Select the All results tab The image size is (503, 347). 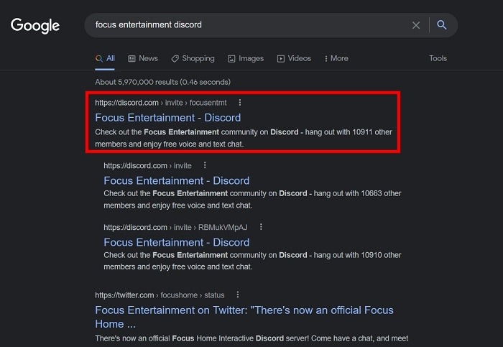coord(105,58)
